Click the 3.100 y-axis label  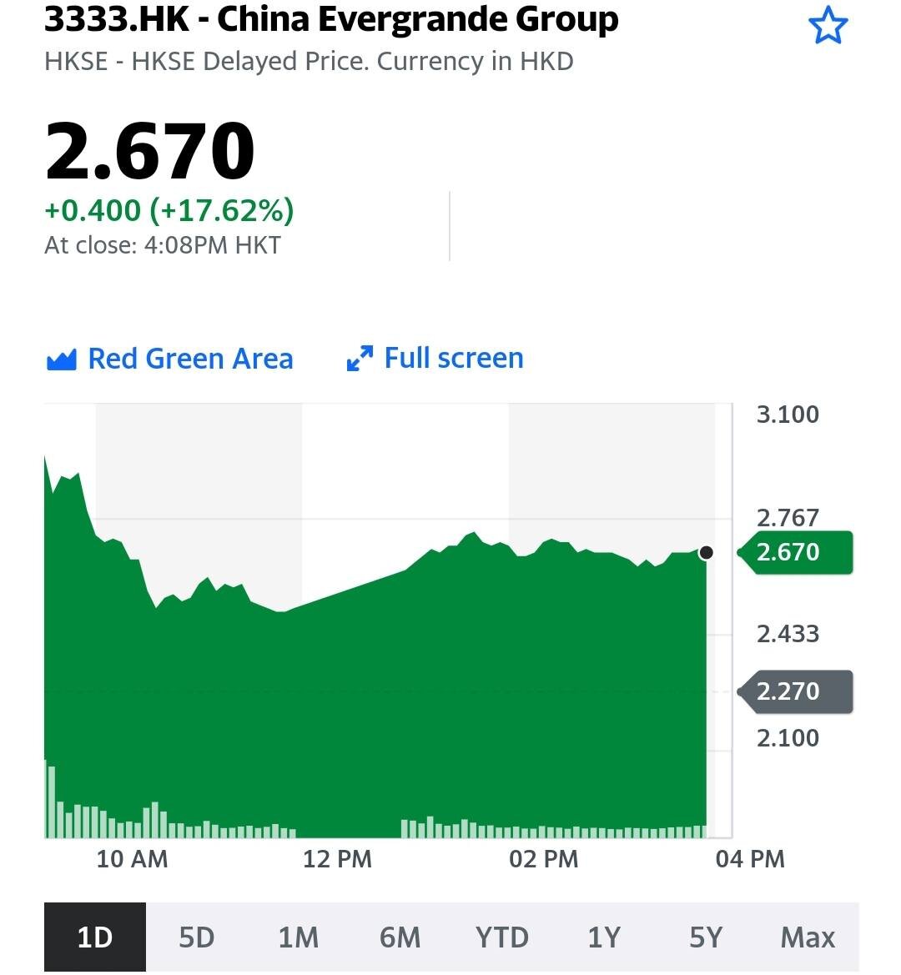[788, 415]
